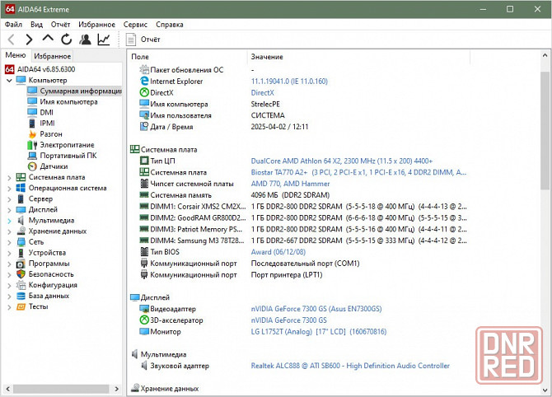Click the База данных database icon
This screenshot has width=552, height=397.
coord(21,296)
